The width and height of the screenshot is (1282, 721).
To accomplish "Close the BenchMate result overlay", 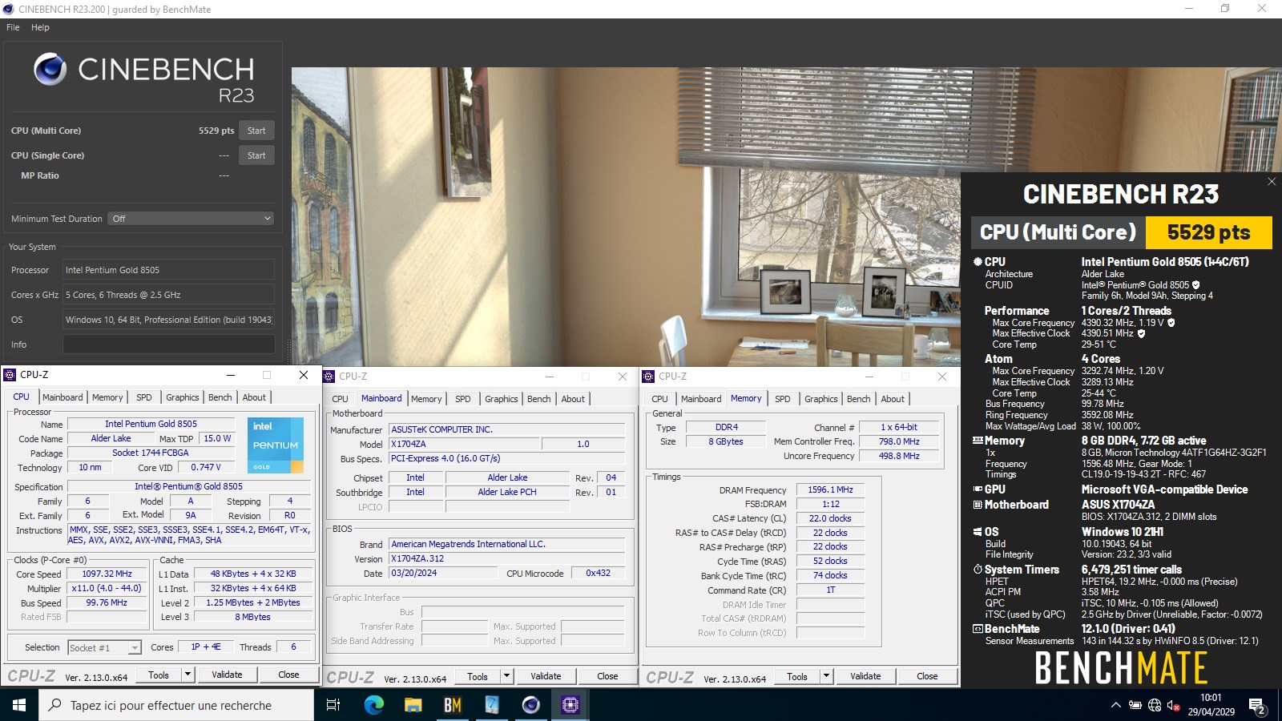I will pos(1272,182).
